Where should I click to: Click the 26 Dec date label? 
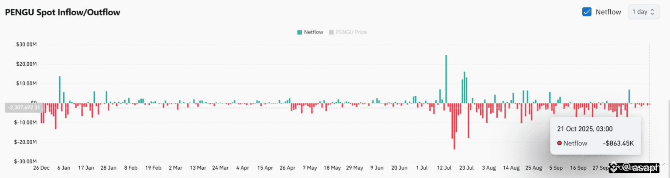tap(41, 168)
